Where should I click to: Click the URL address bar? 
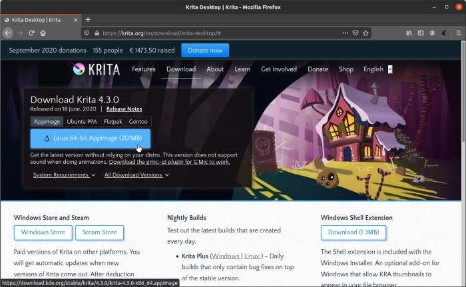[213, 33]
